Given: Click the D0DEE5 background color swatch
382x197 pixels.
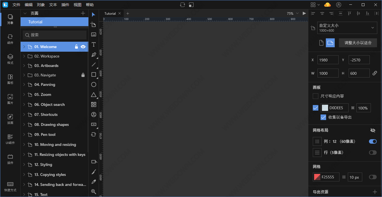Looking at the screenshot, I should (325, 108).
